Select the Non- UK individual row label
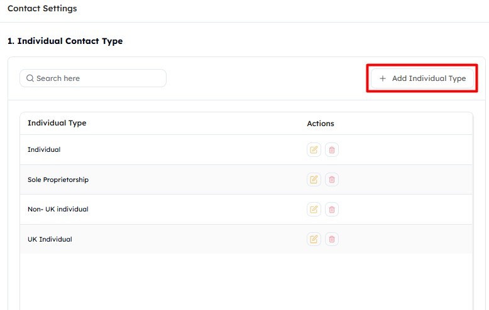Screen dimensions: 489x310 point(58,209)
